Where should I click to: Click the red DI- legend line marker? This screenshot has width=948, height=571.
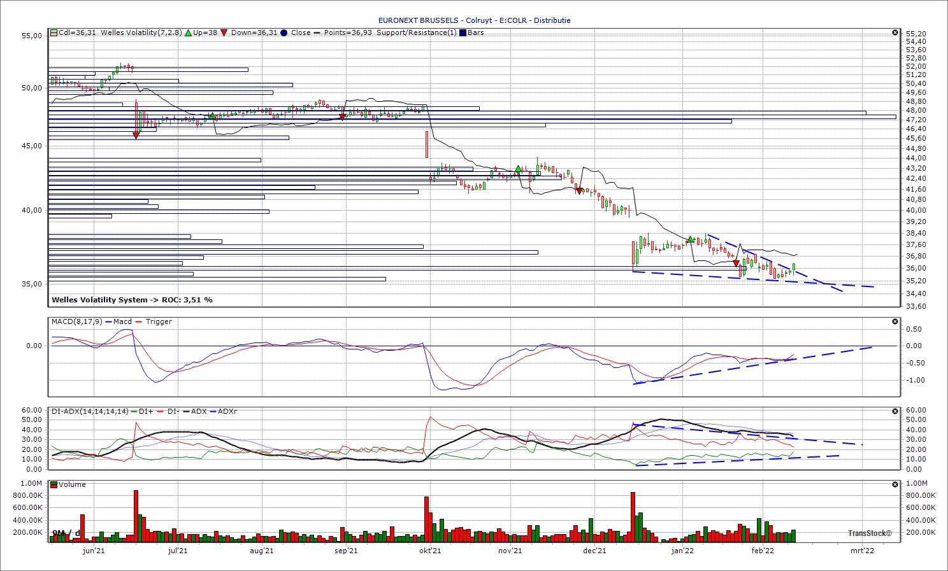pos(160,411)
